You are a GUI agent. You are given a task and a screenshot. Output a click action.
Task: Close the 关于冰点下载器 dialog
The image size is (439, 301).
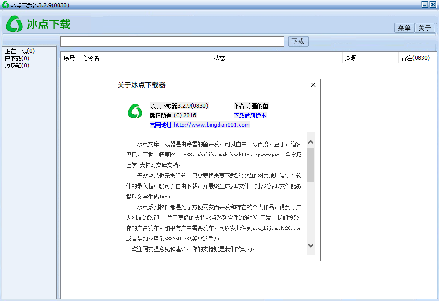[313, 85]
